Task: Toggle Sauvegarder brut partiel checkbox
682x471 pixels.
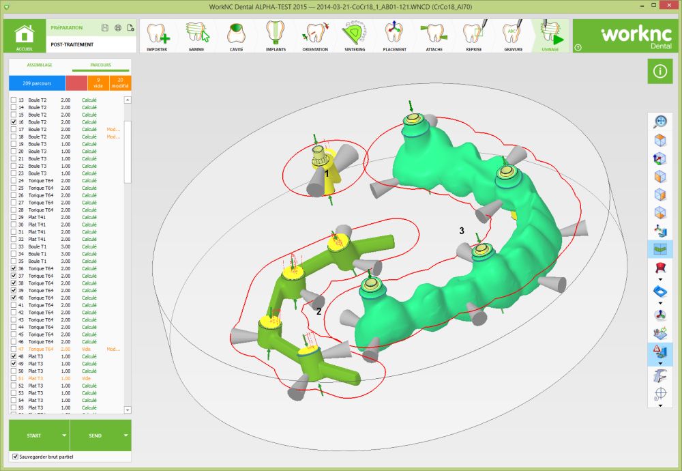Action: pos(15,457)
